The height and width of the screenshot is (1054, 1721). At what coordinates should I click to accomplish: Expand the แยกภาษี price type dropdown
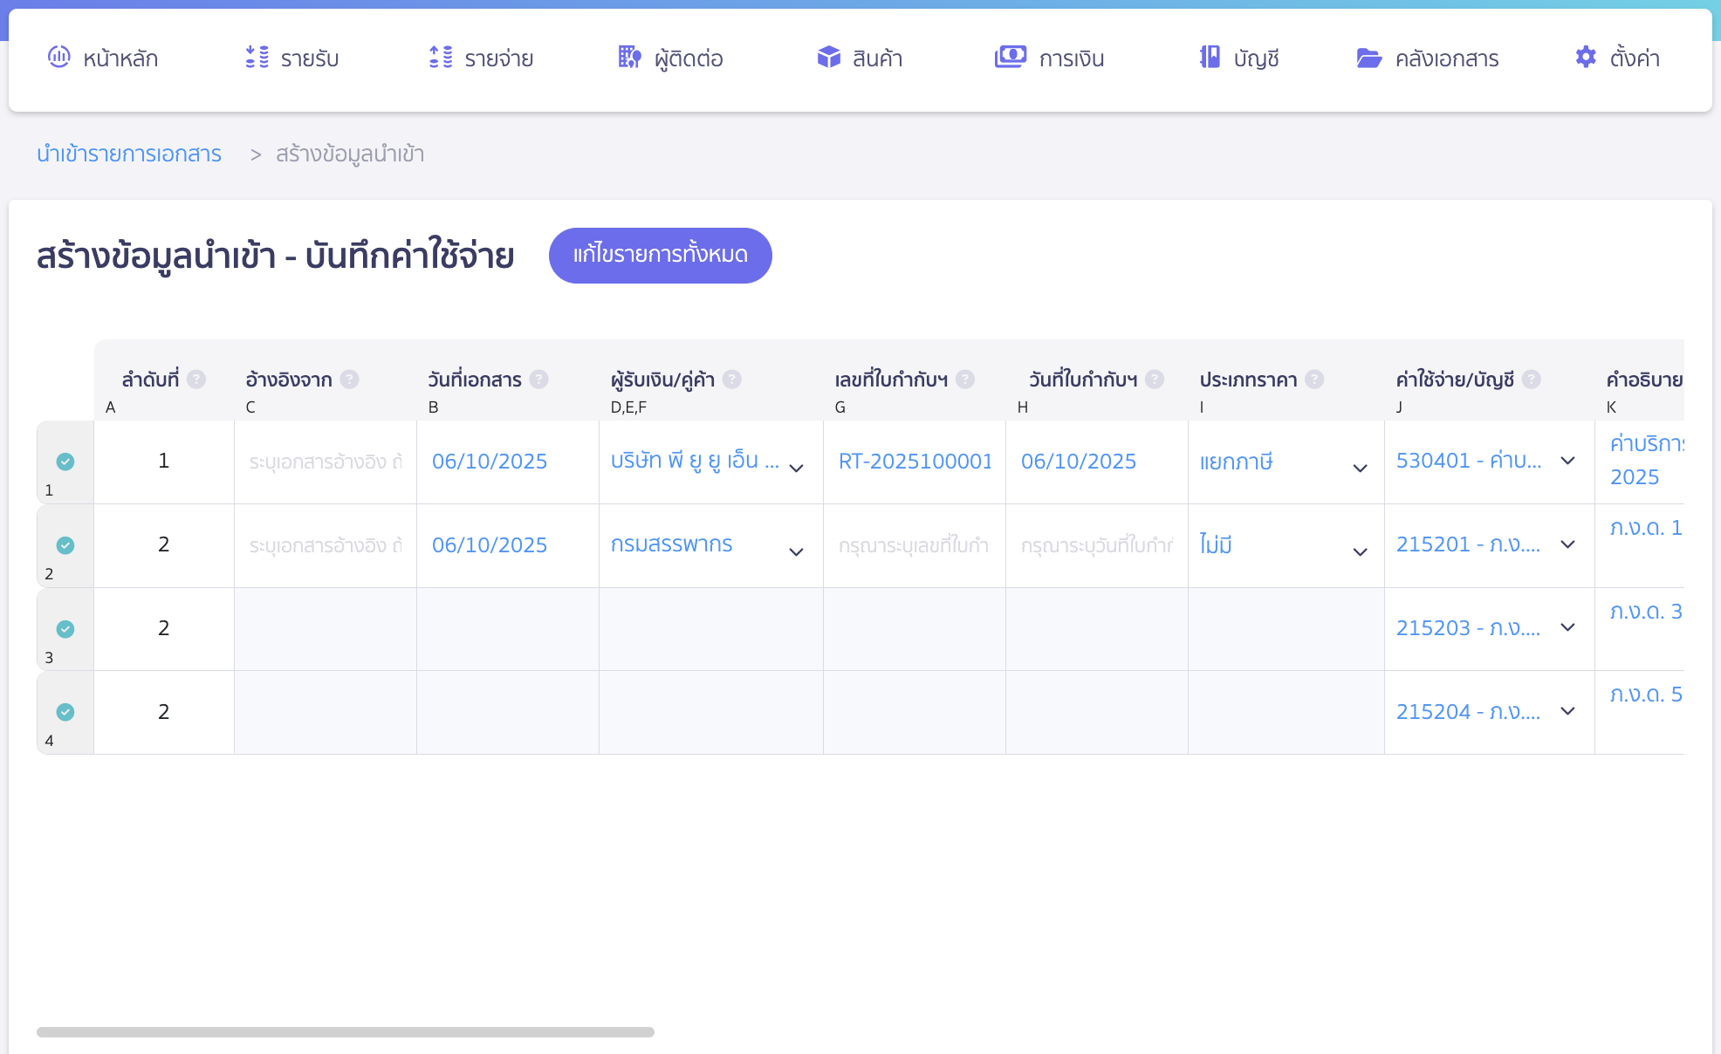pos(1359,468)
